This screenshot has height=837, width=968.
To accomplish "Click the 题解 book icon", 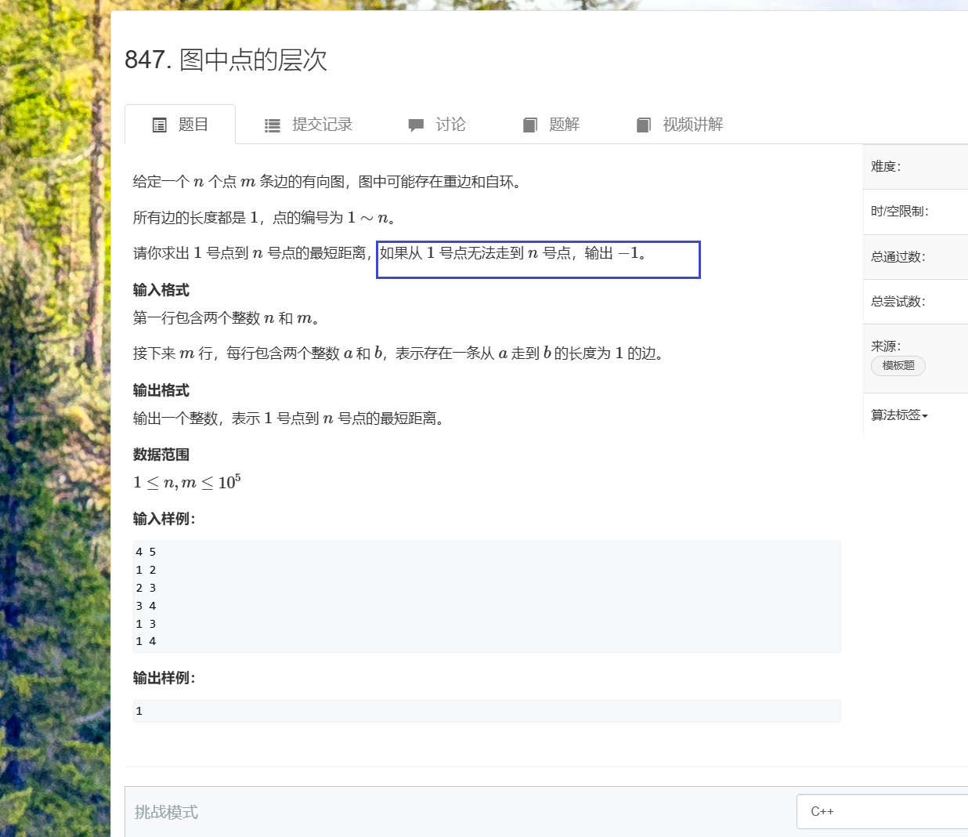I will click(x=530, y=125).
